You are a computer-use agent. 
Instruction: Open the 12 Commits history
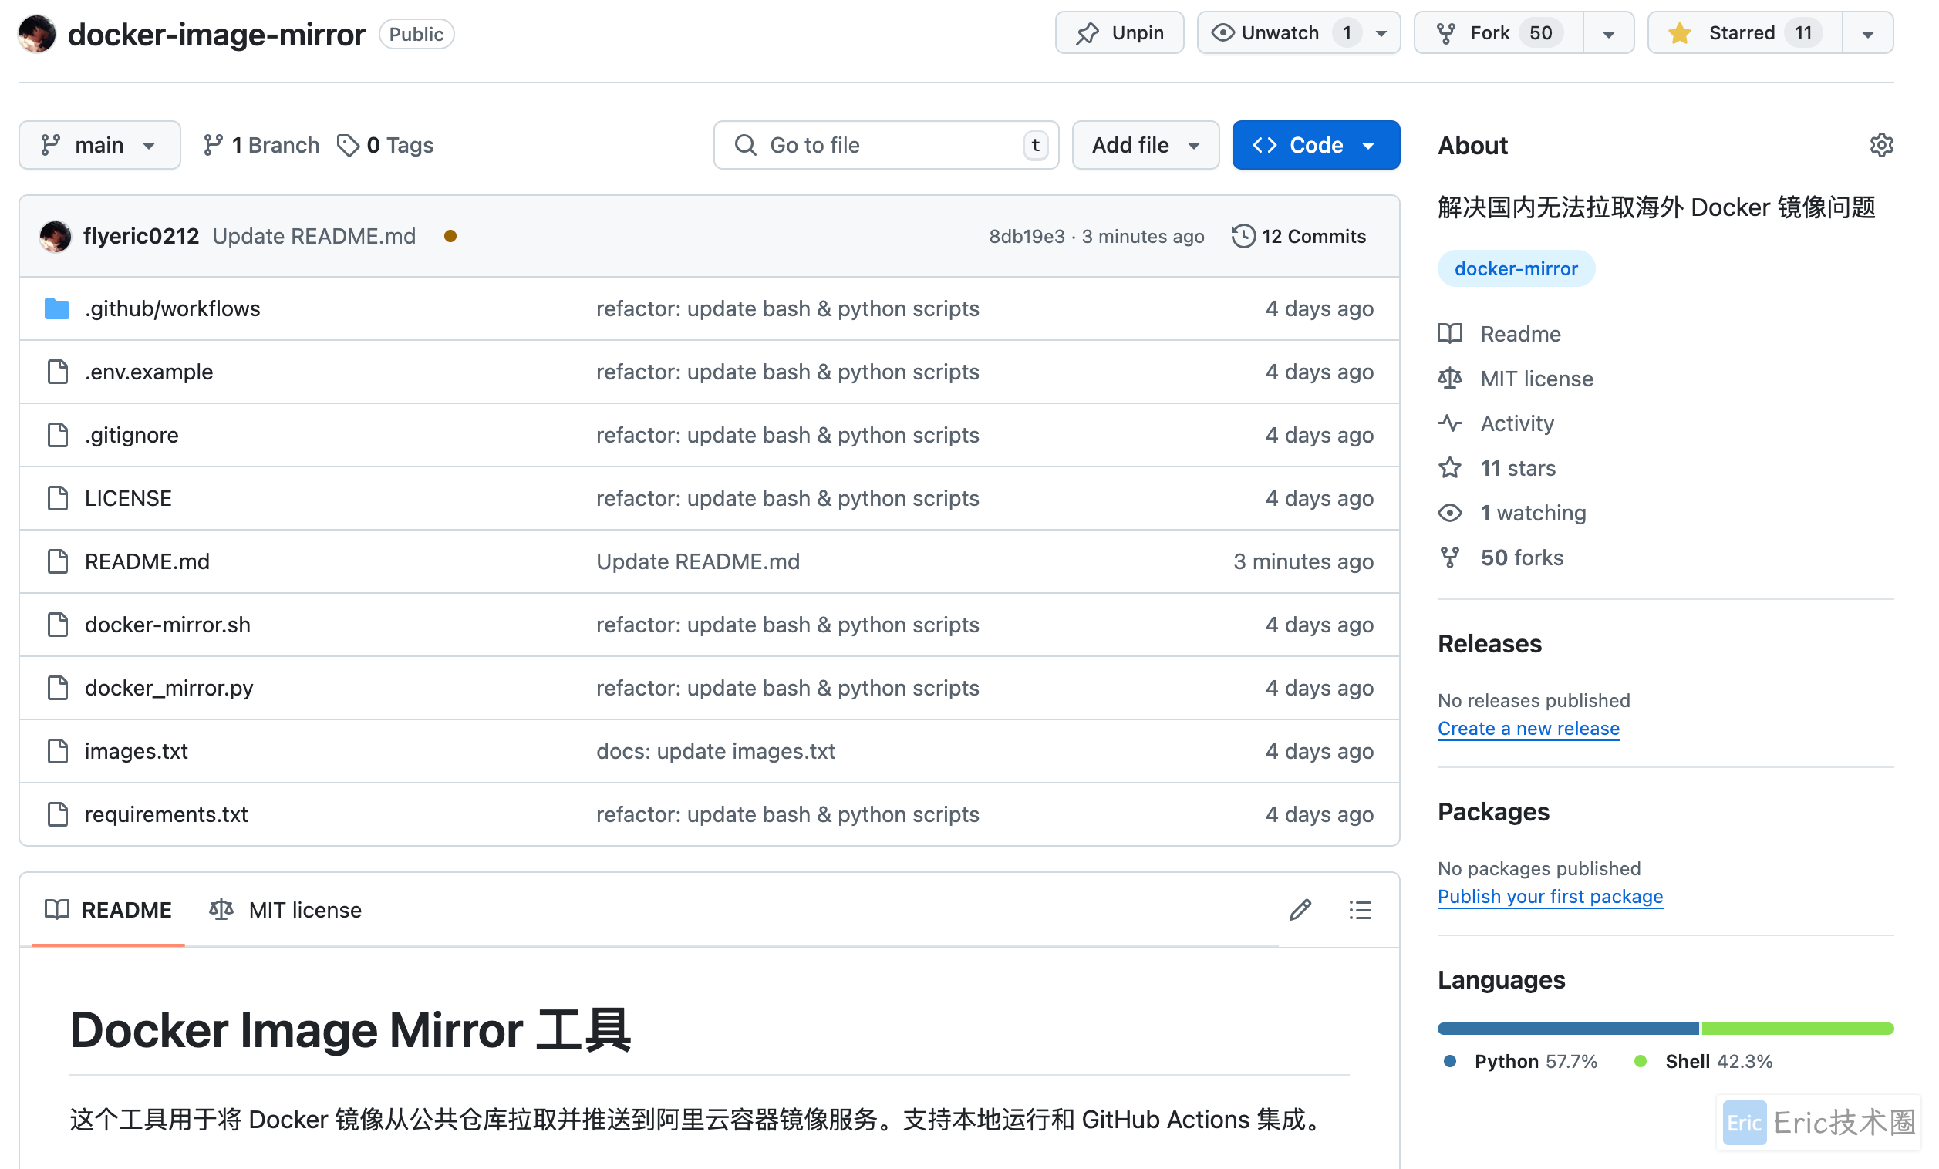[x=1298, y=236]
